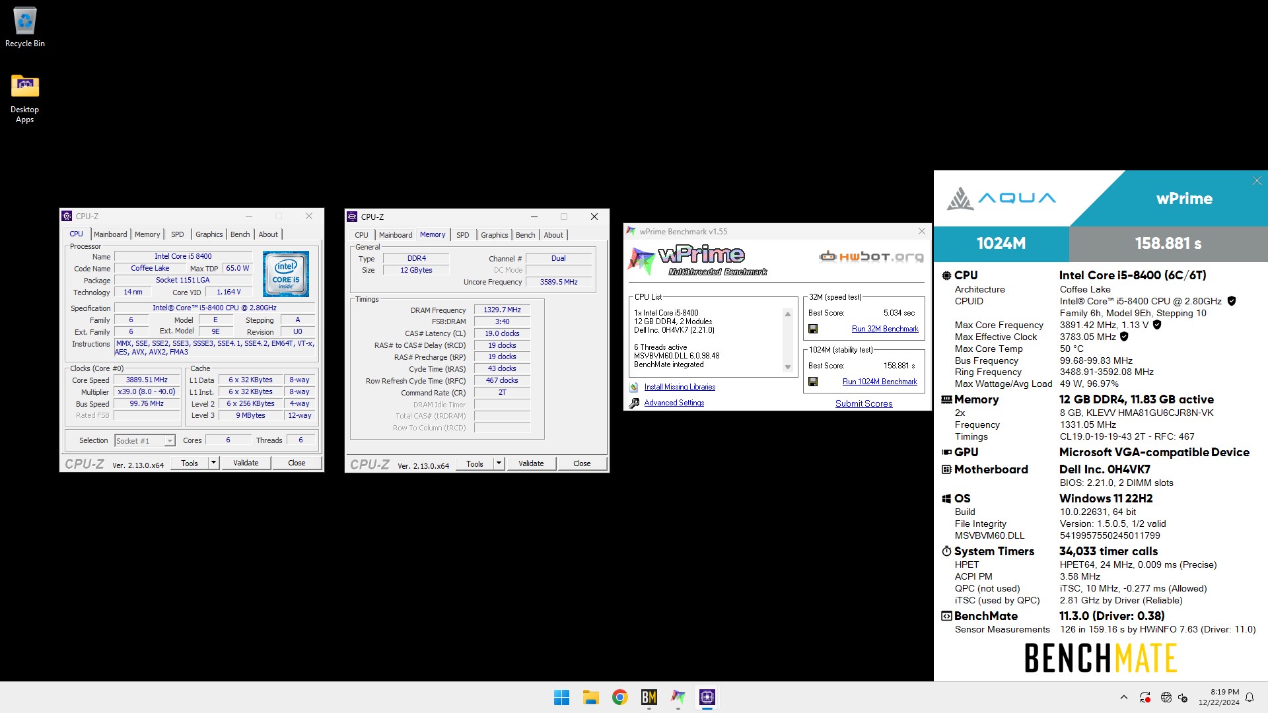Open Mainboard tab in the Memory CPU-Z window
The width and height of the screenshot is (1268, 713).
pyautogui.click(x=396, y=235)
